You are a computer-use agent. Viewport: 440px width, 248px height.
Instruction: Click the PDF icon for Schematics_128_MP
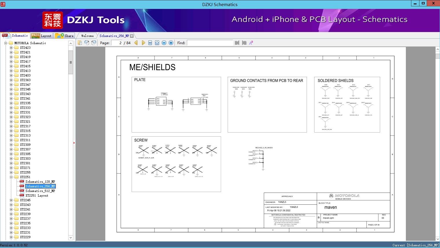pos(22,182)
